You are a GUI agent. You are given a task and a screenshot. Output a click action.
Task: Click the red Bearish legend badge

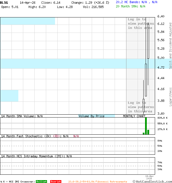(x=56, y=182)
